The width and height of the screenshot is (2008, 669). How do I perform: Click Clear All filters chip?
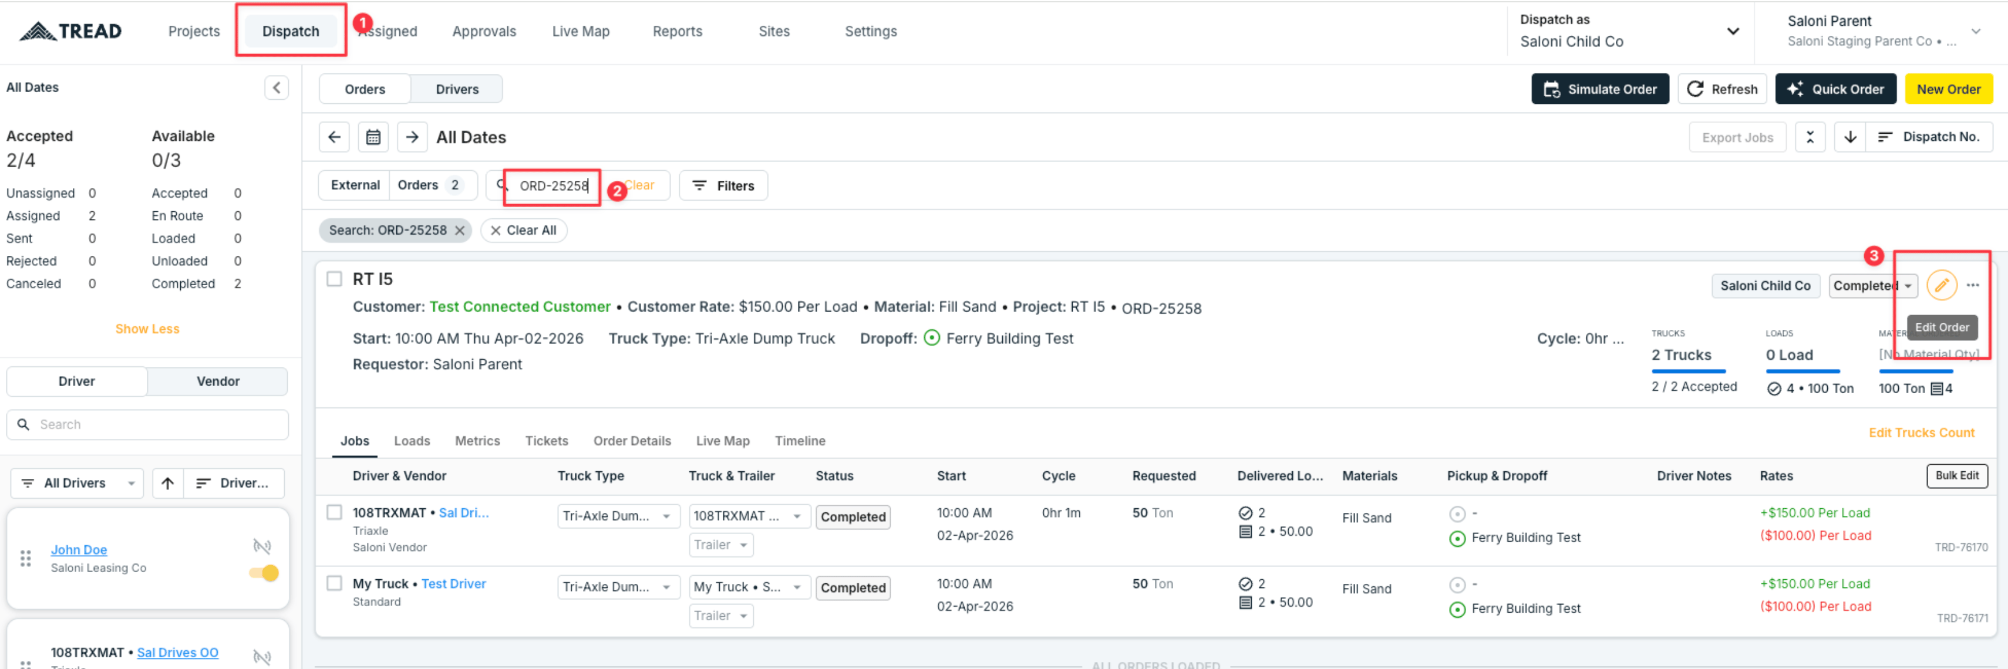(524, 231)
